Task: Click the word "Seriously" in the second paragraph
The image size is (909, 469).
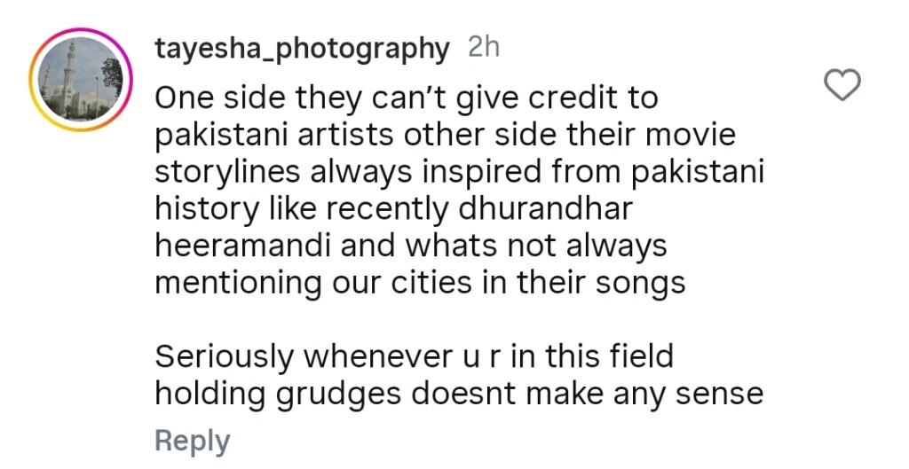Action: click(225, 356)
